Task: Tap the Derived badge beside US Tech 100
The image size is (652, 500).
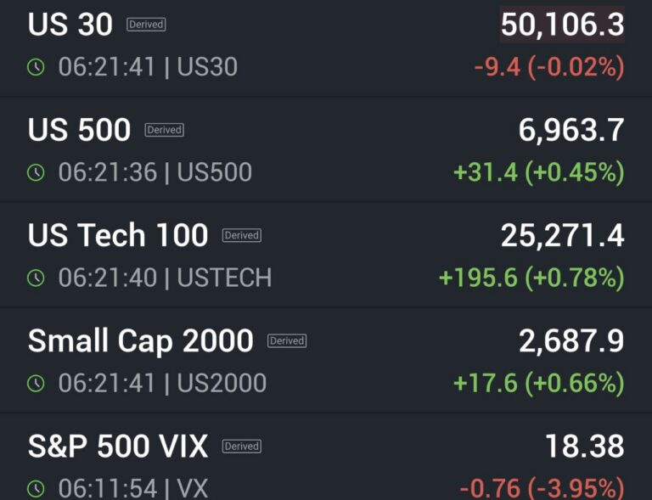Action: (241, 235)
